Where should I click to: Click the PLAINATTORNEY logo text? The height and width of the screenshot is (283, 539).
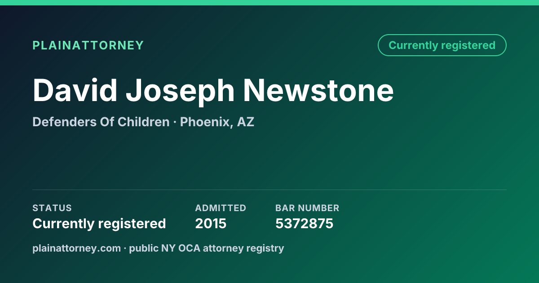point(88,45)
